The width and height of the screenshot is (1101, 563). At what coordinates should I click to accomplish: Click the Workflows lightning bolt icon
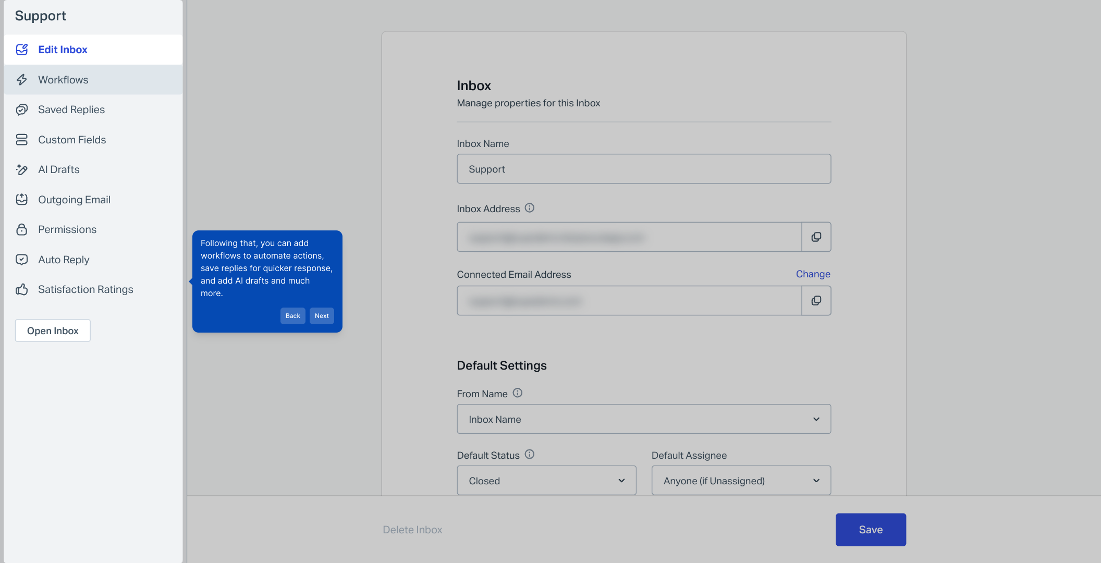tap(22, 80)
